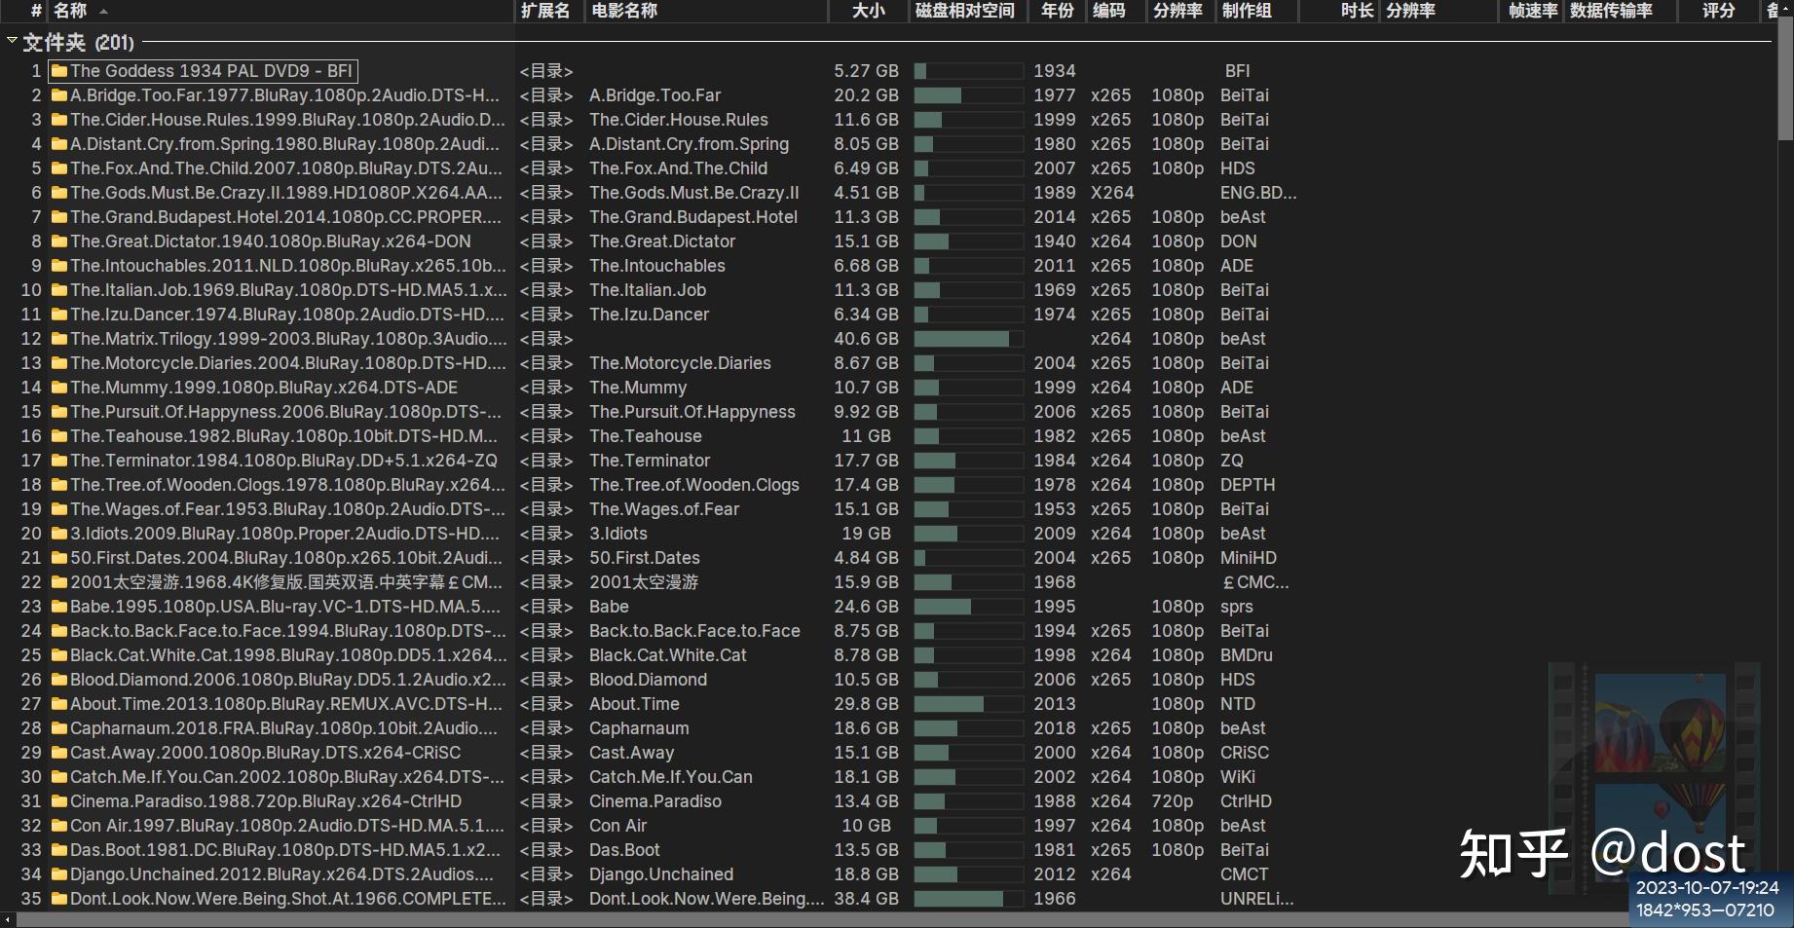Open the <目录> entry for A.Bridge.Too.Far
This screenshot has width=1794, height=928.
click(x=545, y=94)
